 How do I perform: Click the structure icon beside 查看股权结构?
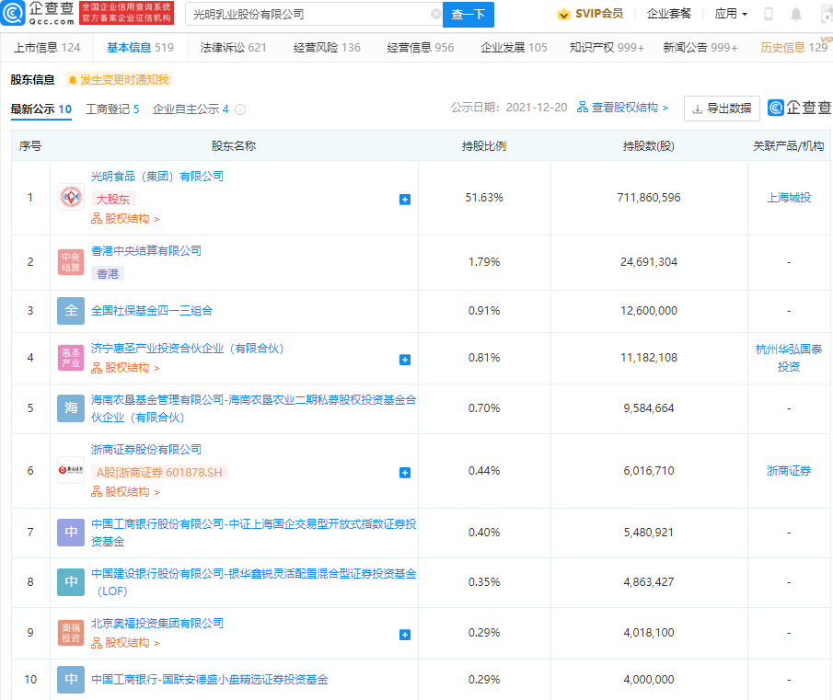(581, 108)
